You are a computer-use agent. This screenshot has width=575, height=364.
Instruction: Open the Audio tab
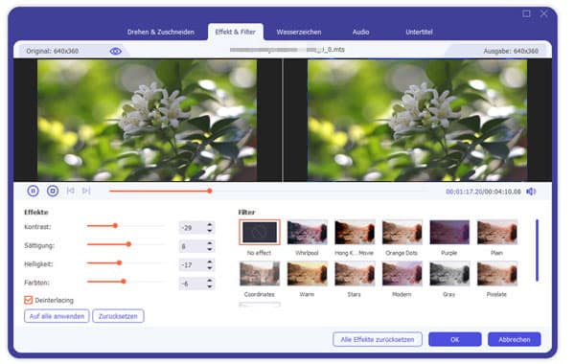[x=361, y=32]
